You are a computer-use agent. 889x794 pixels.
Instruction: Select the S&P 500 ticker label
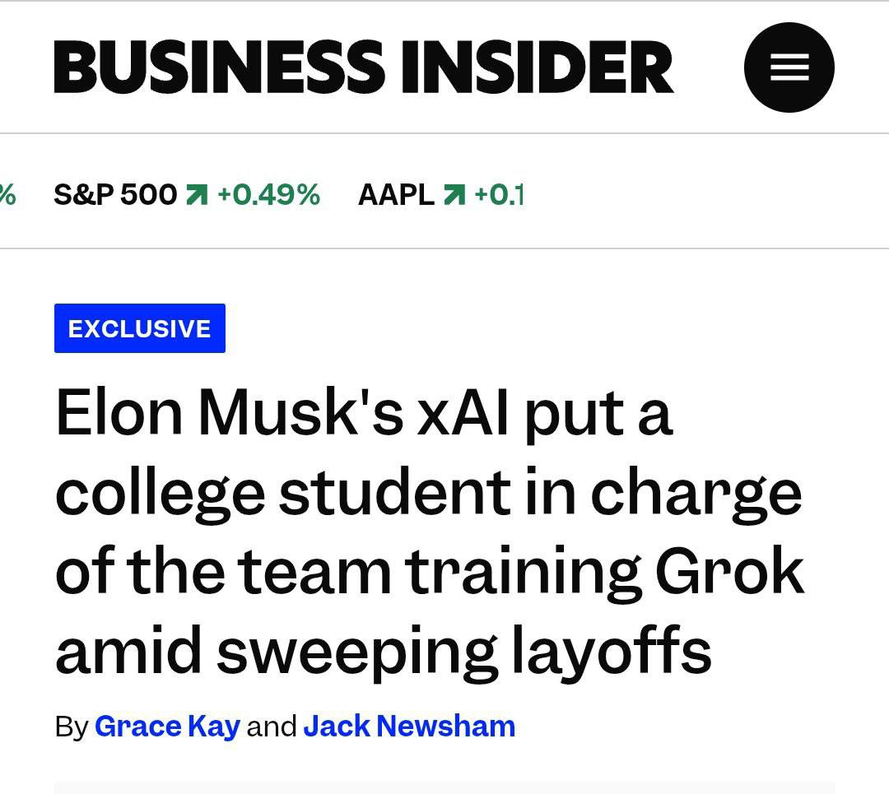[115, 195]
